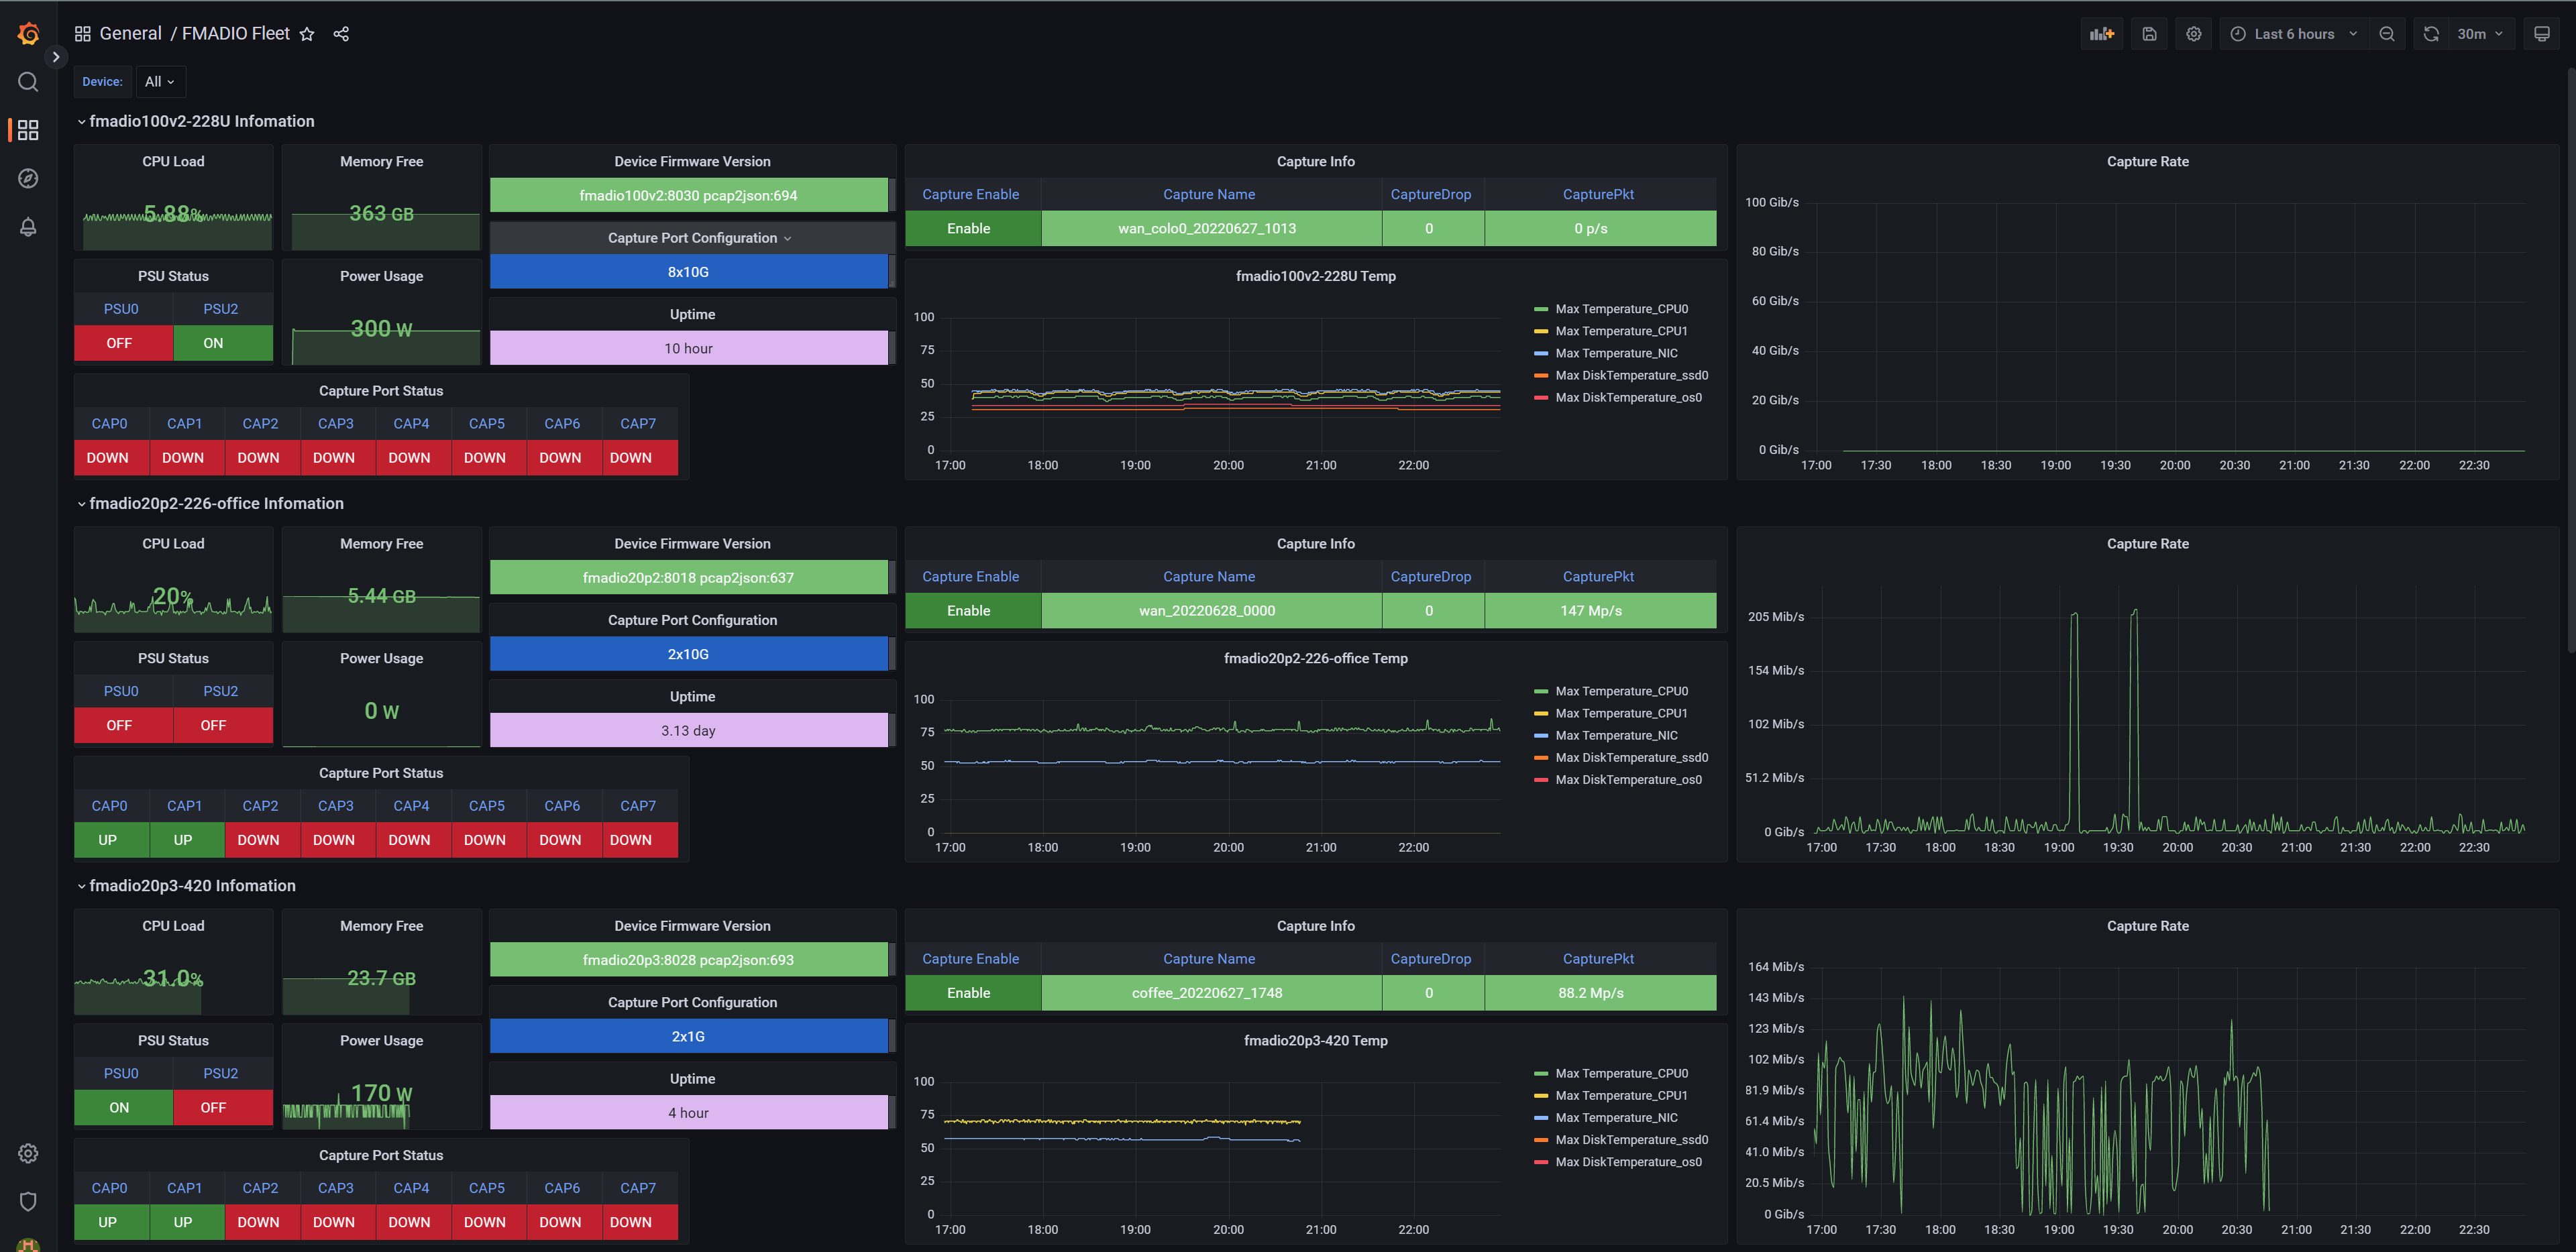Cycle view mode with monitor icon
This screenshot has width=2576, height=1252.
(2541, 34)
